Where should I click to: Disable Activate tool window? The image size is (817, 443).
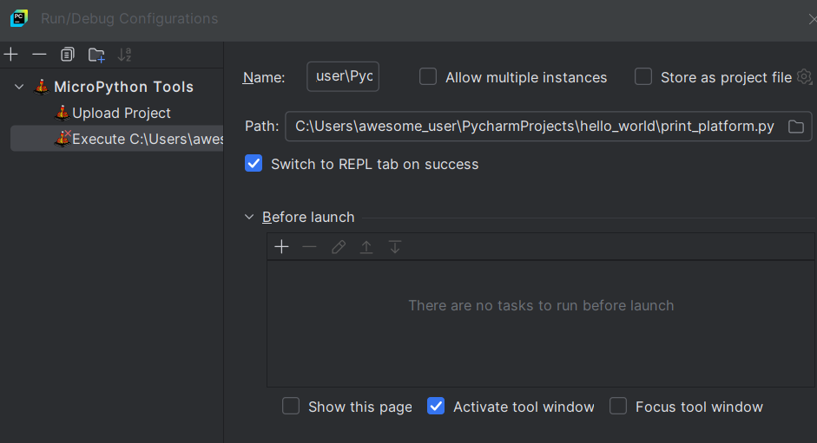point(436,406)
